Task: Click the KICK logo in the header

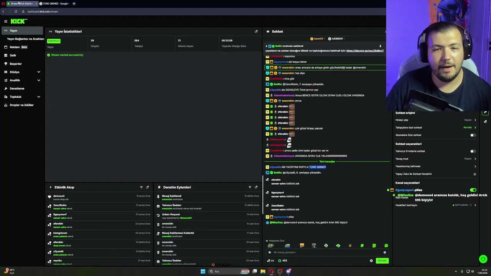Action: tap(19, 21)
